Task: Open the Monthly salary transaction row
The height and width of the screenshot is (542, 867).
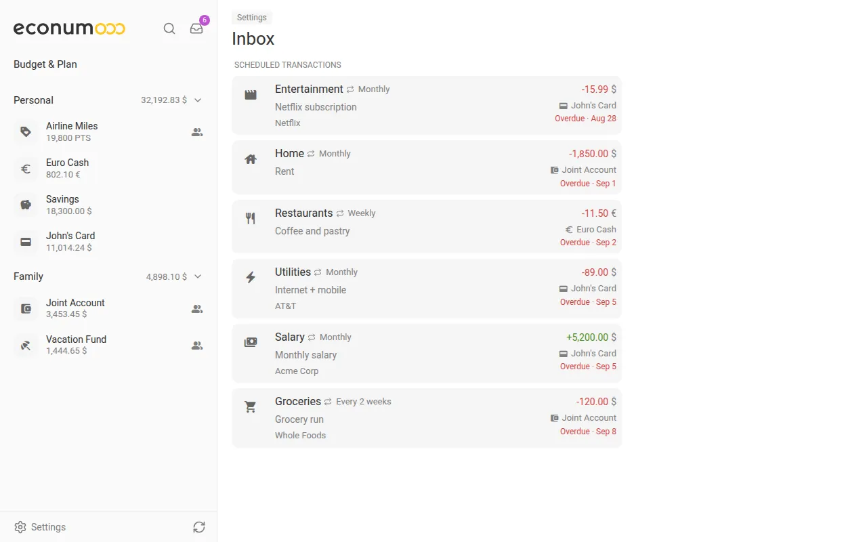Action: click(x=427, y=353)
